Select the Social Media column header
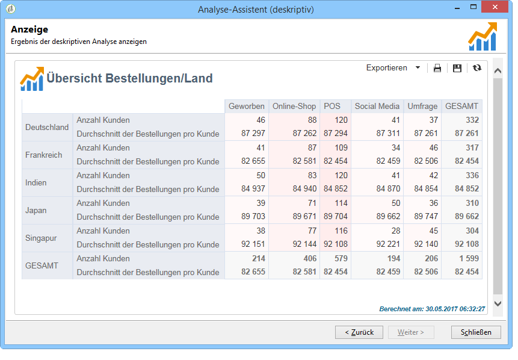Image resolution: width=518 pixels, height=360 pixels. click(377, 107)
